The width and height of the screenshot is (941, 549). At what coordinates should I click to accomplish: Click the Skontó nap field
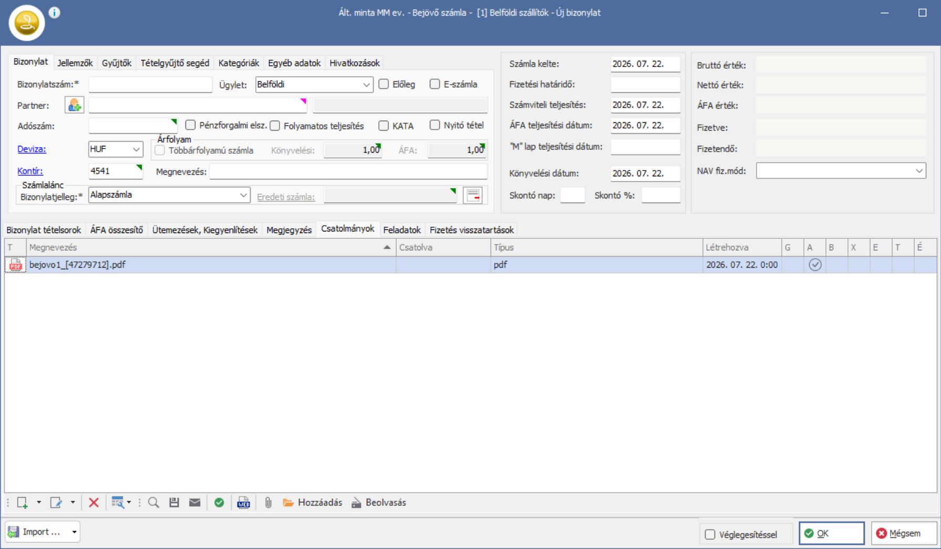572,195
